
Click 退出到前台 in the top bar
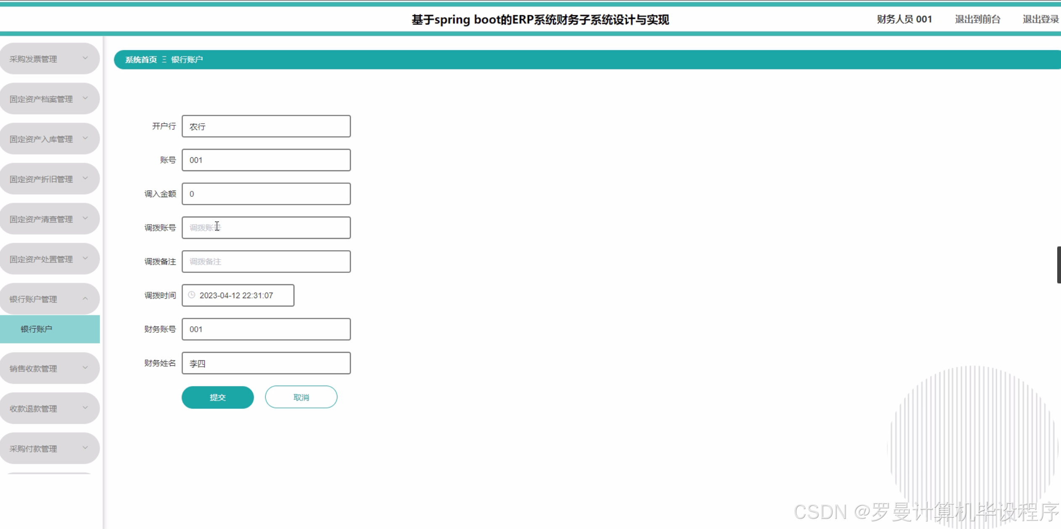click(977, 19)
